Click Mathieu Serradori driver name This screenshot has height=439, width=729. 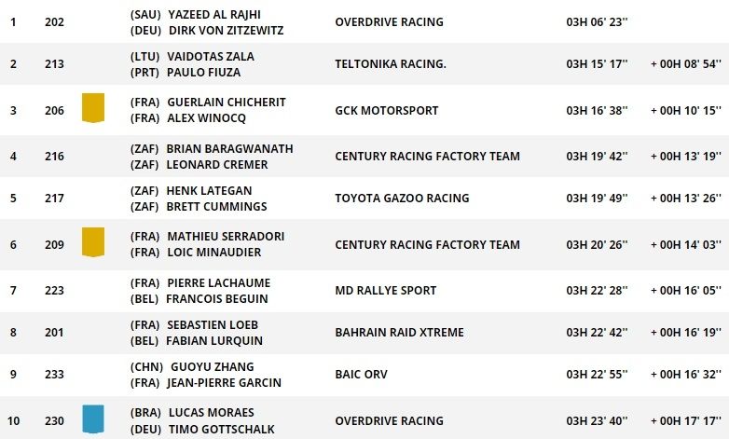[x=226, y=237]
